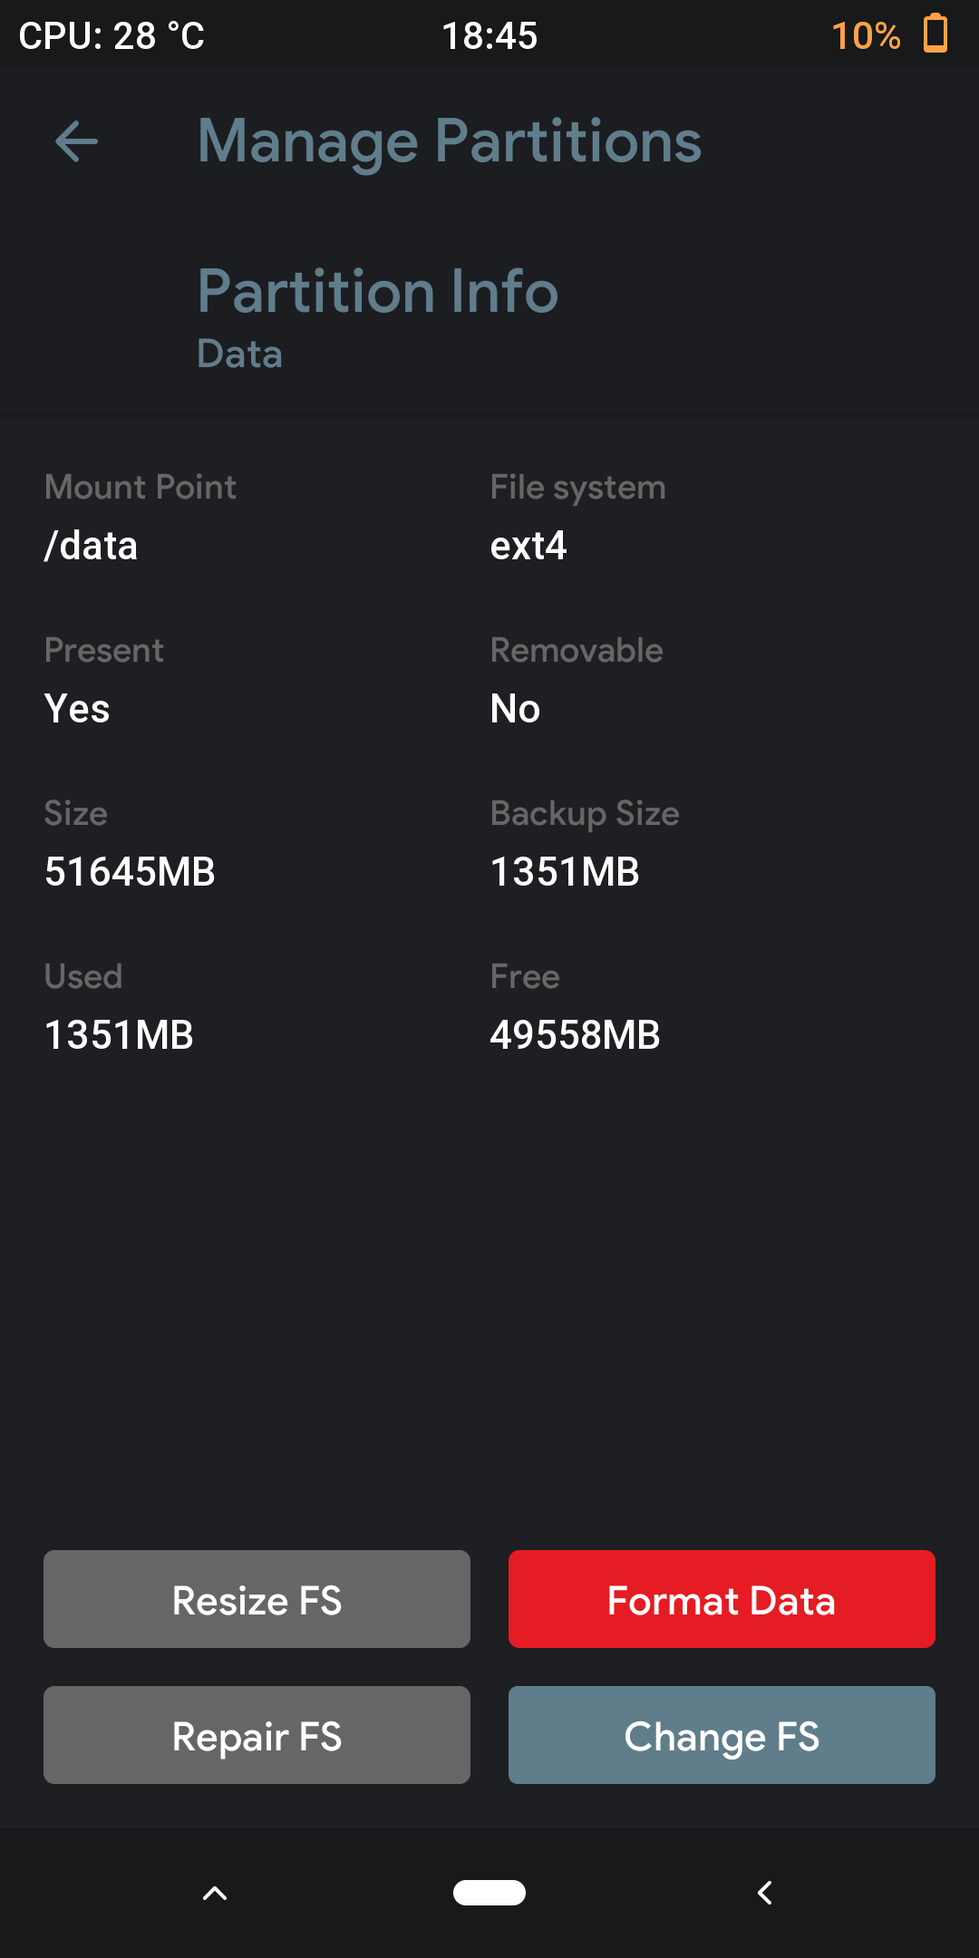Tap the battery icon in status bar
The height and width of the screenshot is (1958, 979).
(935, 34)
